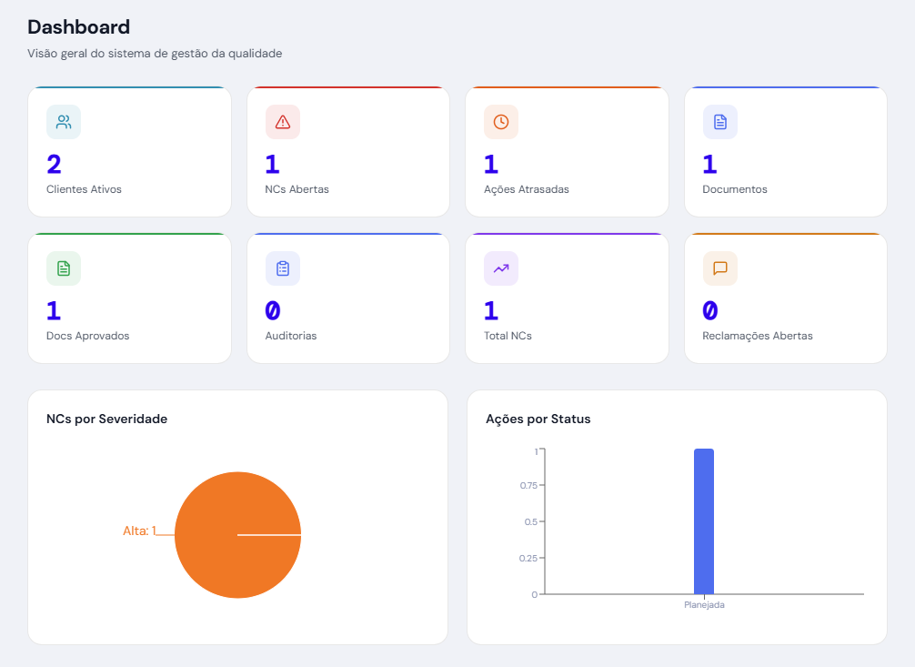Image resolution: width=915 pixels, height=667 pixels.
Task: Open the Documentos file icon
Action: (719, 121)
